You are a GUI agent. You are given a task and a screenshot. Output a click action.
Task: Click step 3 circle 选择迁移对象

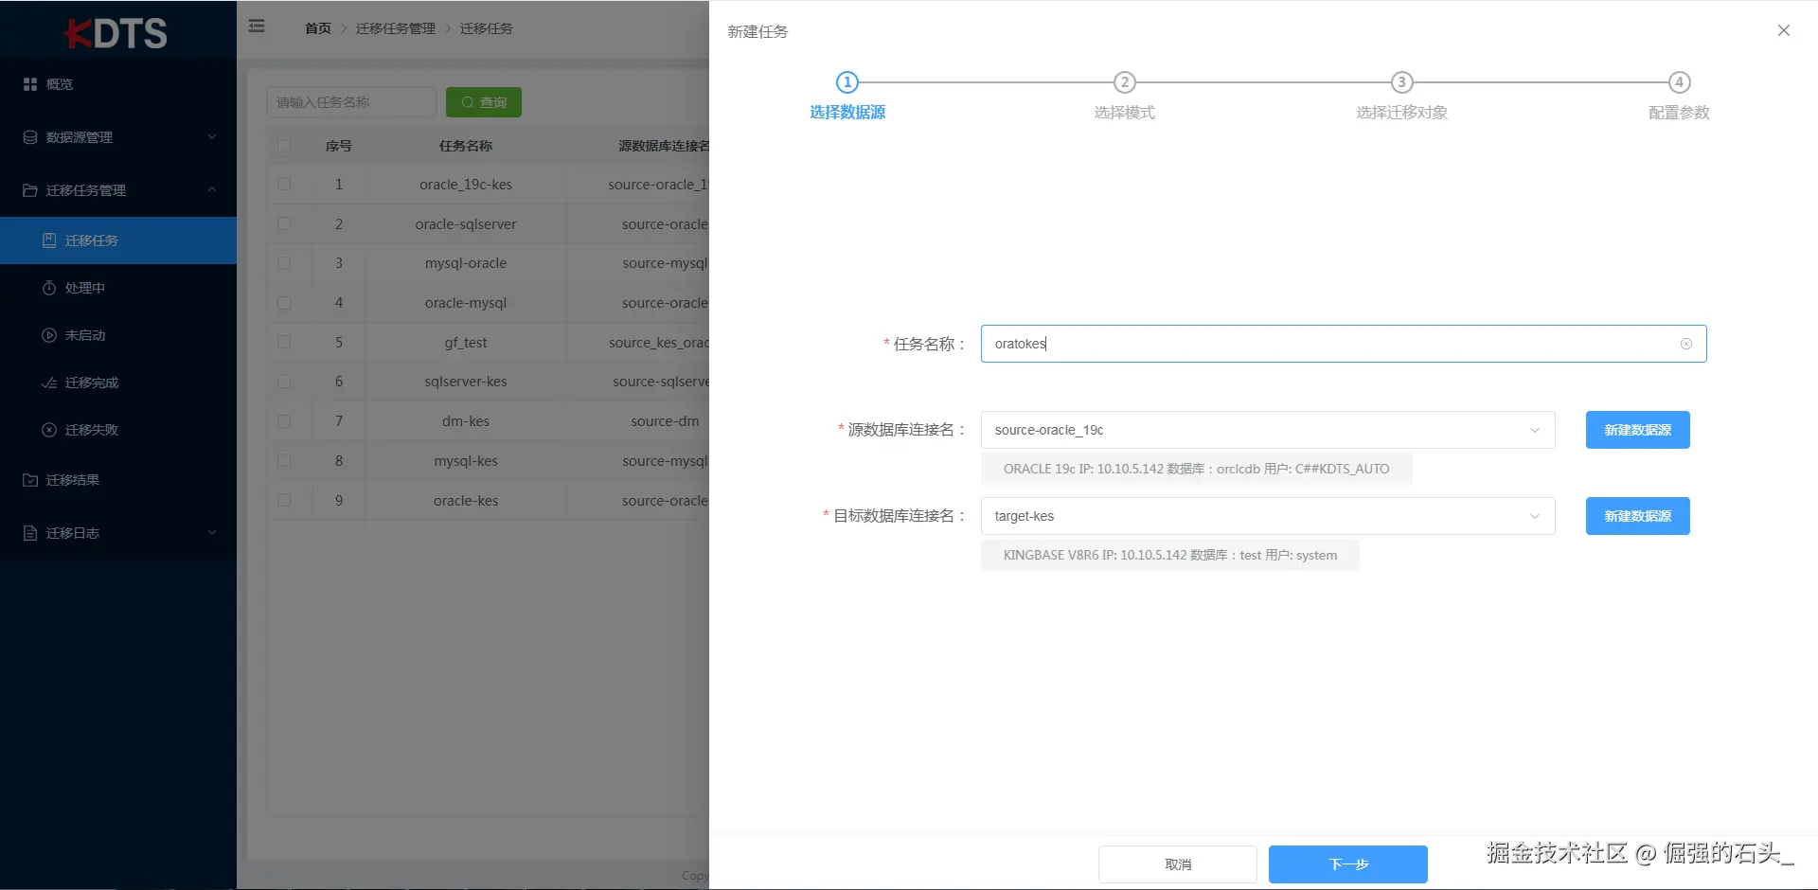tap(1402, 82)
